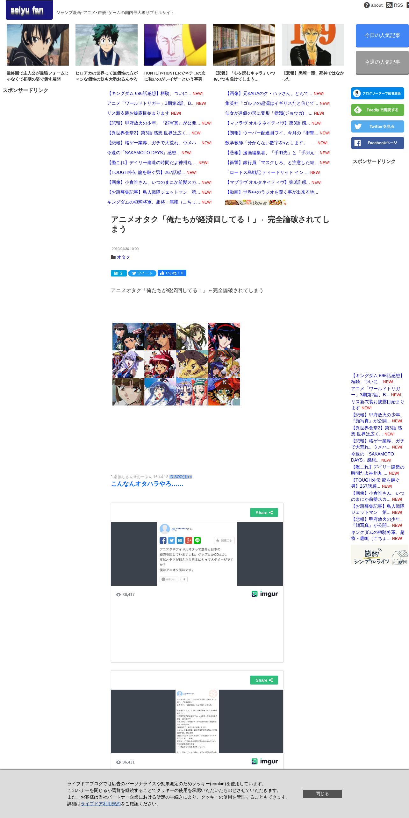The image size is (409, 818).
Task: Open 【お題募集記事】鳥人戦隊ジェットマン center link
Action: point(154,192)
